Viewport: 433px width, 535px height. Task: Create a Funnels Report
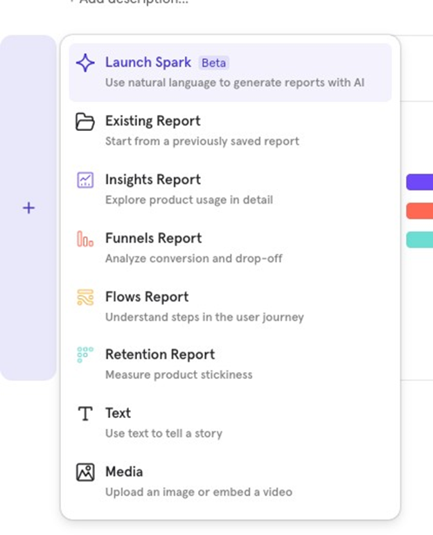(x=153, y=238)
